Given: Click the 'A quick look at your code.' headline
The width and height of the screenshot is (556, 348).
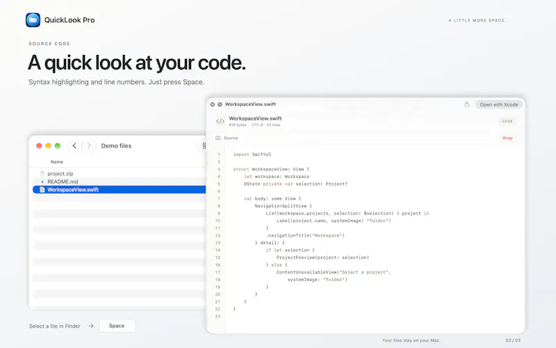Looking at the screenshot, I should (136, 63).
